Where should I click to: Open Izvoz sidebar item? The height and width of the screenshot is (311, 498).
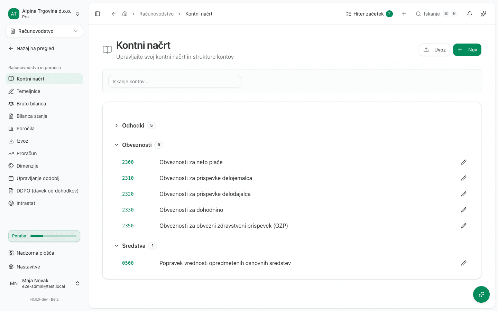point(44,141)
